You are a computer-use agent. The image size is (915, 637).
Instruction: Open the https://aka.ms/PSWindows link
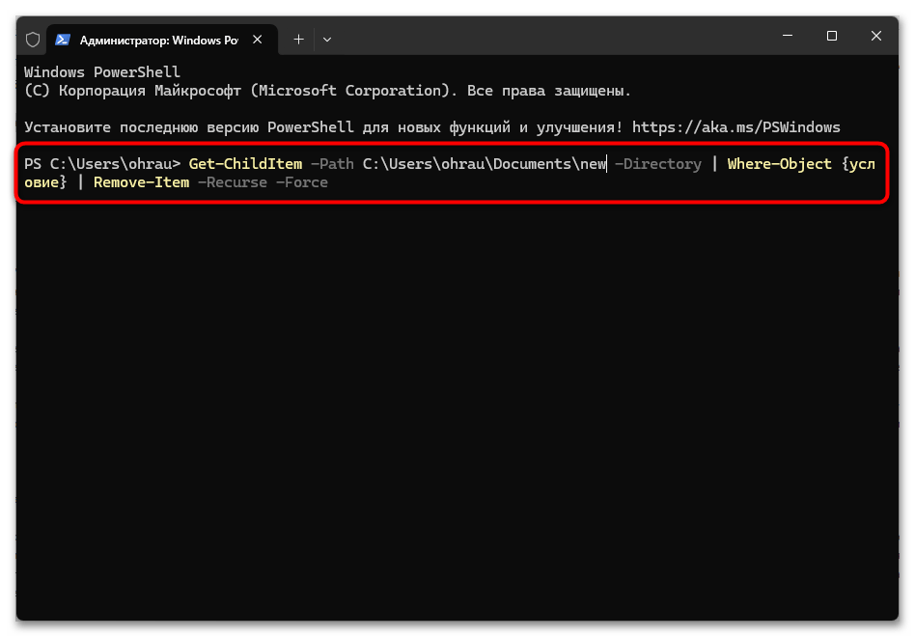(x=736, y=127)
